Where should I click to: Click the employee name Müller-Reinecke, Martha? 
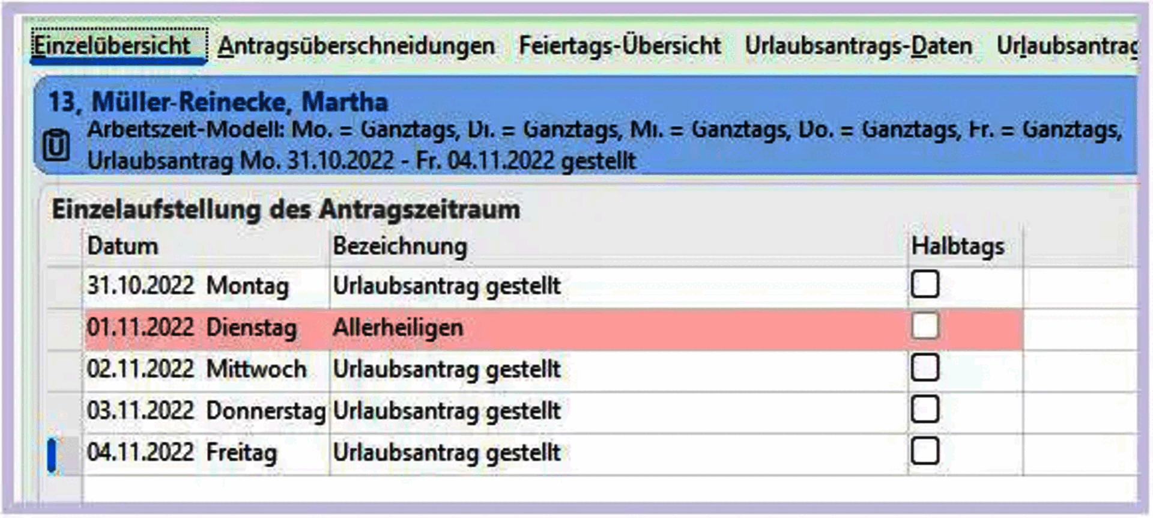(x=240, y=102)
